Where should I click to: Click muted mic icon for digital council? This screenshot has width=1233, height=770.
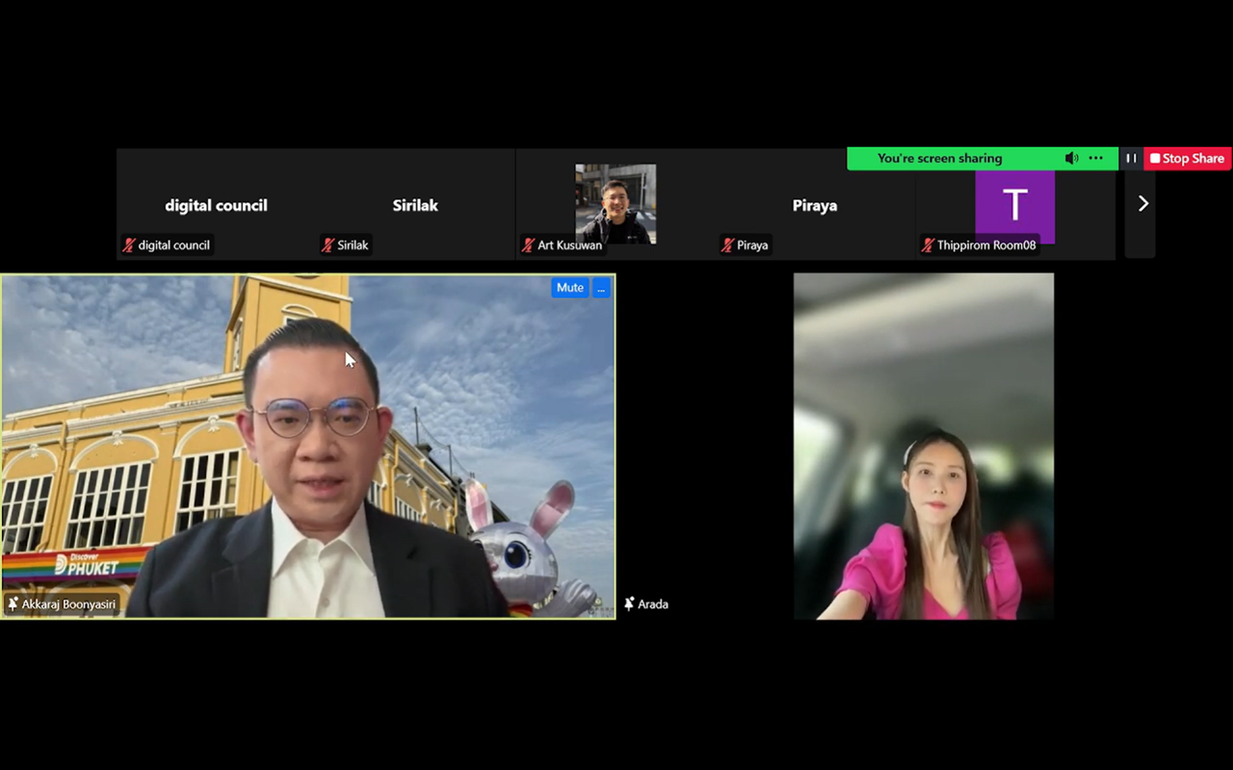click(x=128, y=245)
